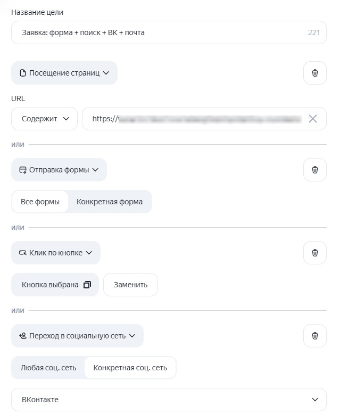Clear the URL field with the X icon
This screenshot has width=340, height=415.
313,119
